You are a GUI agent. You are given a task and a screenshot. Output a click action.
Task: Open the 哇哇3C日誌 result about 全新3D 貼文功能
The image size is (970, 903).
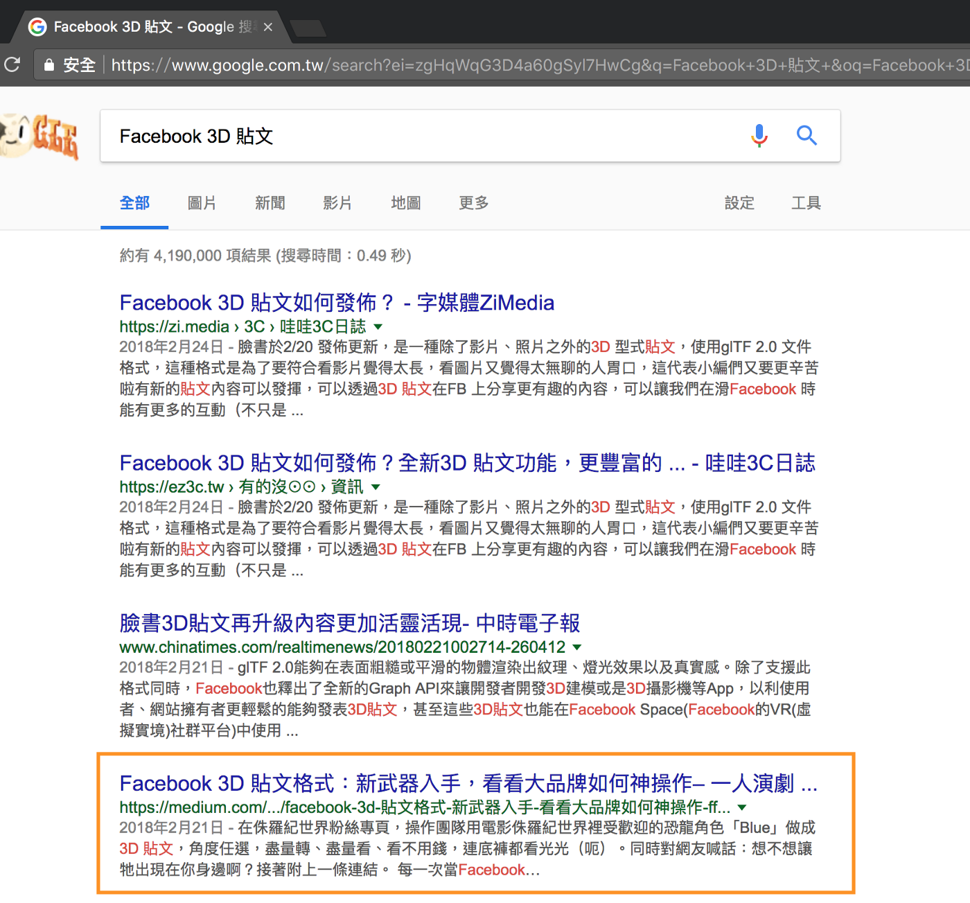[x=468, y=463]
